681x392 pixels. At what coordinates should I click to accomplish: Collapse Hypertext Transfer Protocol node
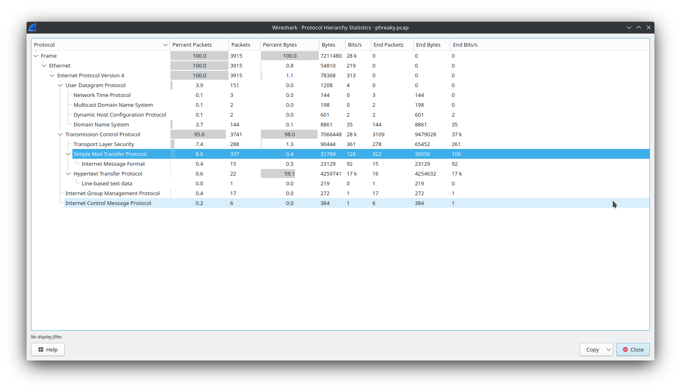click(68, 173)
